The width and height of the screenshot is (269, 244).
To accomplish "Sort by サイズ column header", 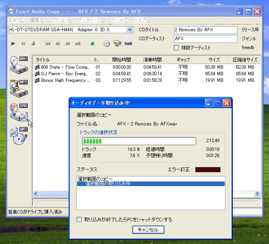I will pyautogui.click(x=214, y=59).
